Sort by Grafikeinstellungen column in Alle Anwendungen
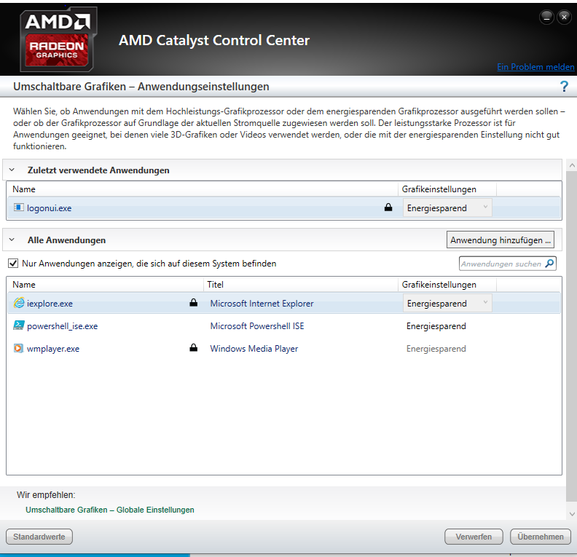Viewport: 577px width, 557px height. click(447, 285)
